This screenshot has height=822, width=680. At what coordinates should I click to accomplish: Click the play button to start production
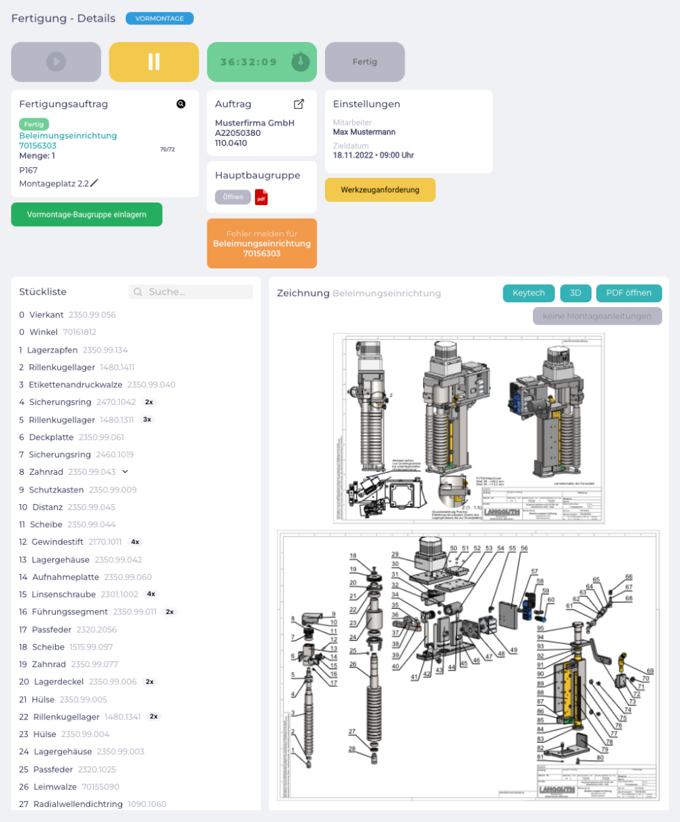click(56, 62)
